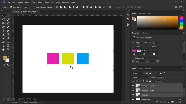
Task: Select the Eraser tool
Action: tap(3, 34)
